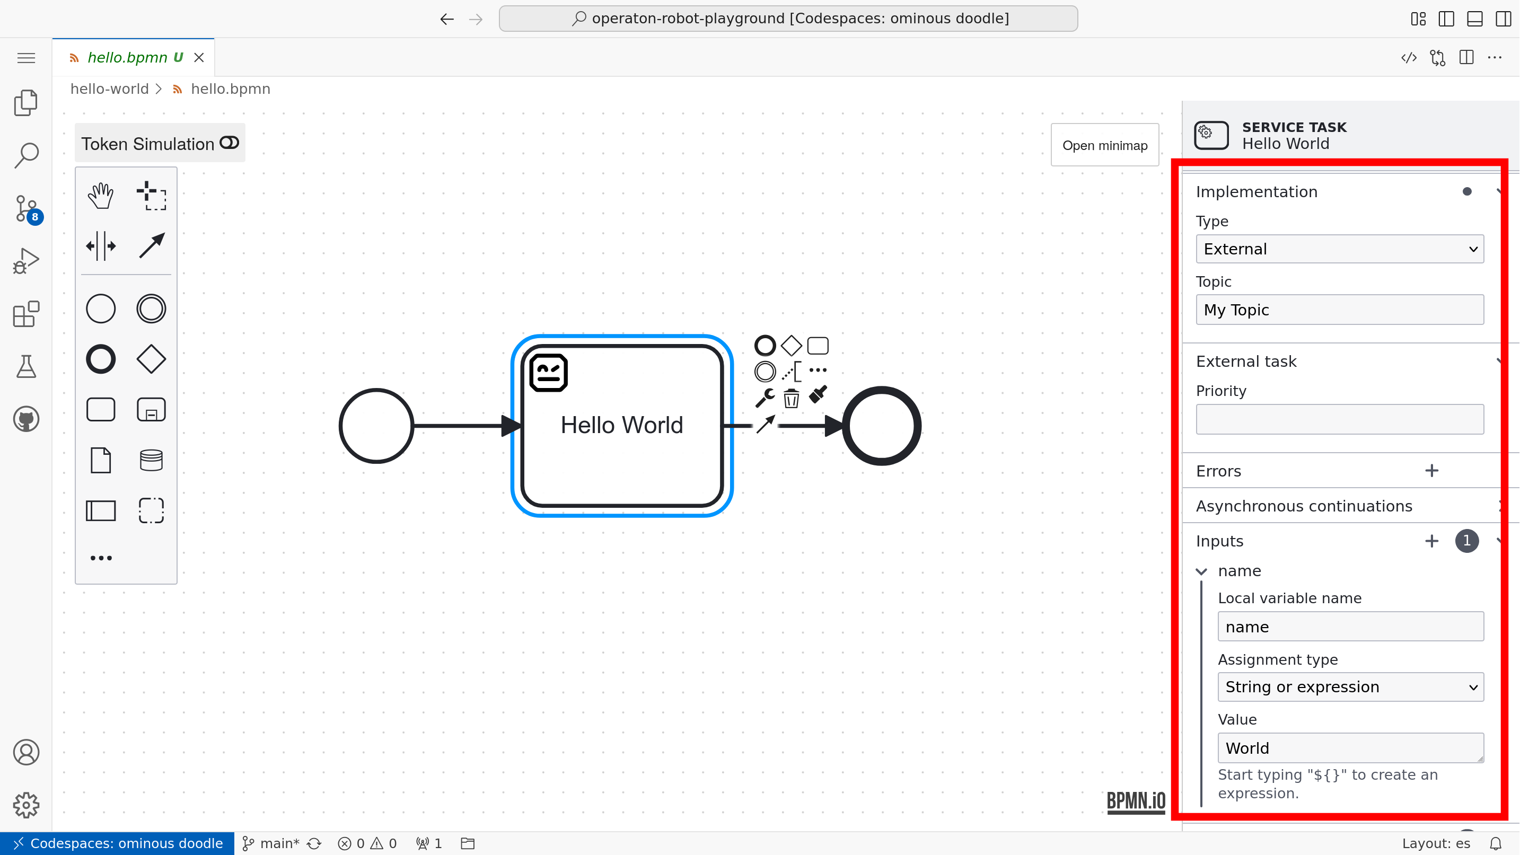The image size is (1520, 855).
Task: Toggle the primary side bar layout icon
Action: [1446, 19]
